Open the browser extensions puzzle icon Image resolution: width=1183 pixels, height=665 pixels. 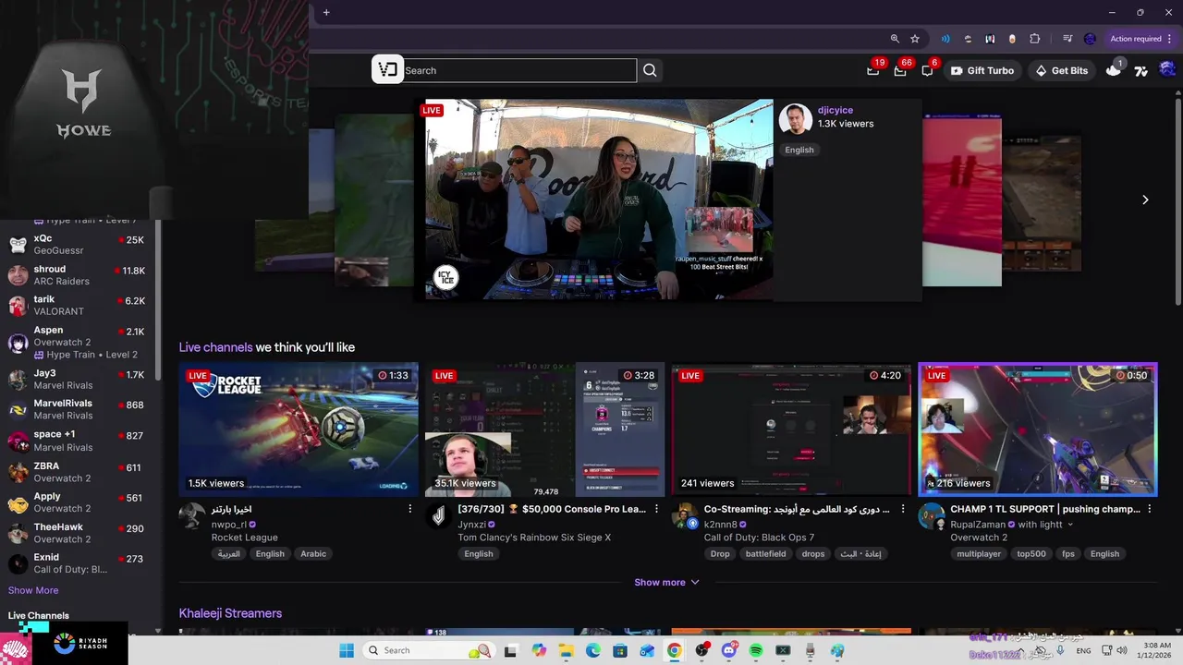point(1035,39)
